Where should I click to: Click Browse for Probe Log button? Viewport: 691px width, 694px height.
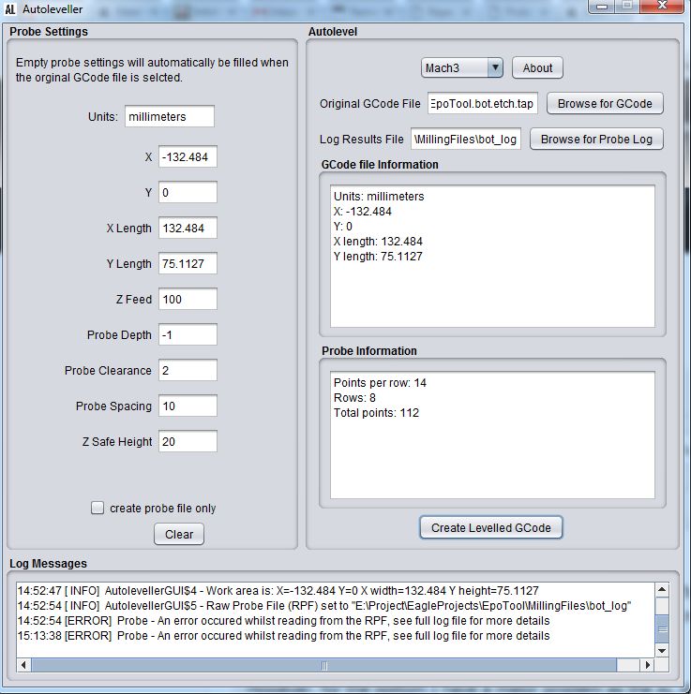tap(596, 139)
